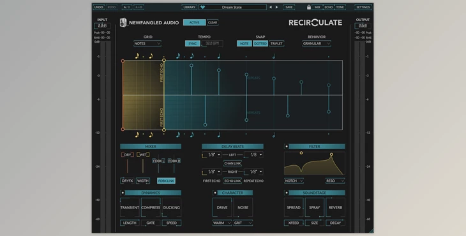Click the quarter note icon below the grid
The width and height of the screenshot is (466, 236).
tap(219, 135)
